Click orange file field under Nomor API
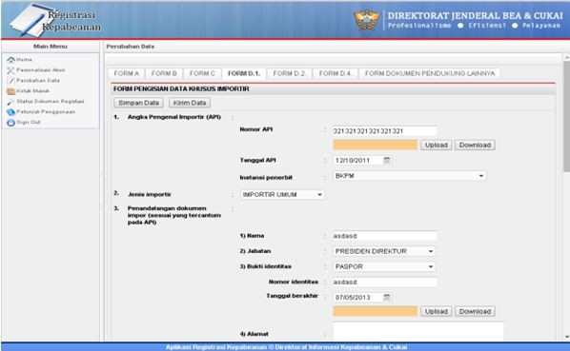Screen dimensions: 570x351 click(x=375, y=145)
